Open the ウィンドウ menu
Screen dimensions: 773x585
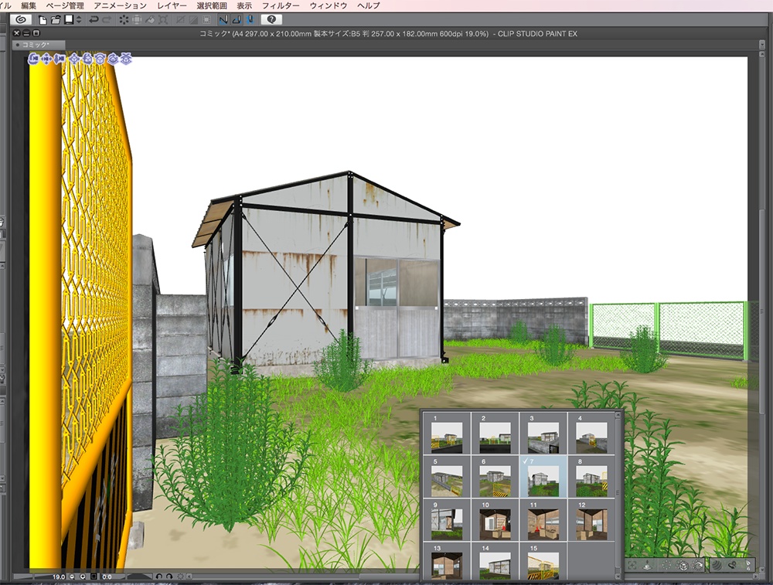pos(329,5)
